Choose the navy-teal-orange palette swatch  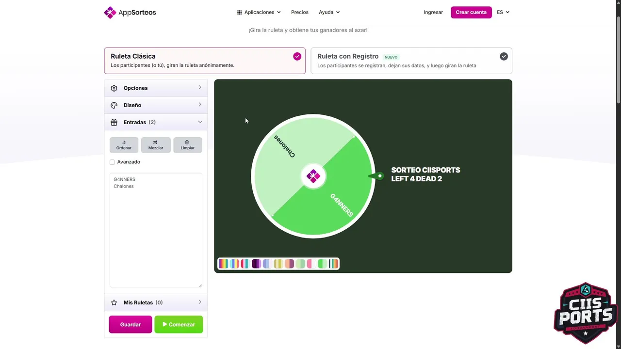point(333,264)
